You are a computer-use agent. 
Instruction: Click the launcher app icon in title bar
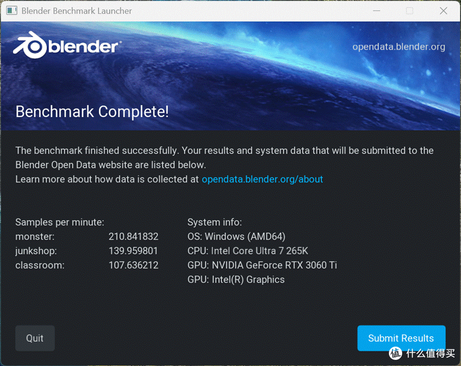coord(12,11)
